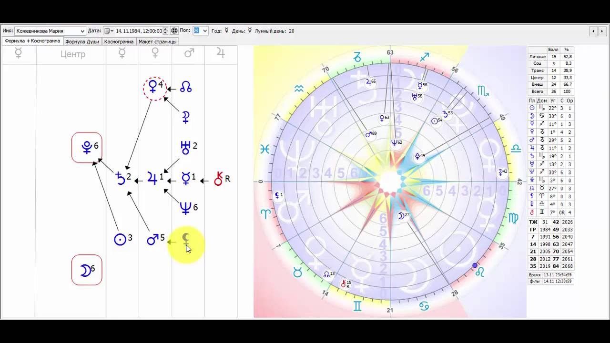Click the Ceres glyph below North Node

point(186,117)
